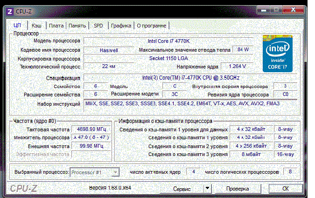The height and width of the screenshot is (198, 315).
Task: Select the Haswell code name field
Action: click(x=109, y=50)
